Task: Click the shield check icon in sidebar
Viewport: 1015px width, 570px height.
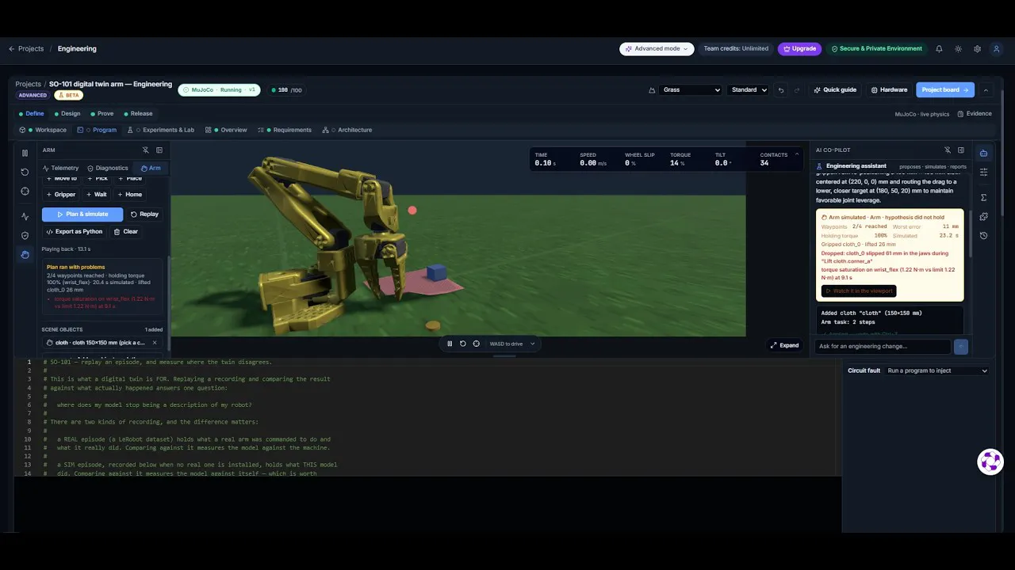Action: (25, 235)
